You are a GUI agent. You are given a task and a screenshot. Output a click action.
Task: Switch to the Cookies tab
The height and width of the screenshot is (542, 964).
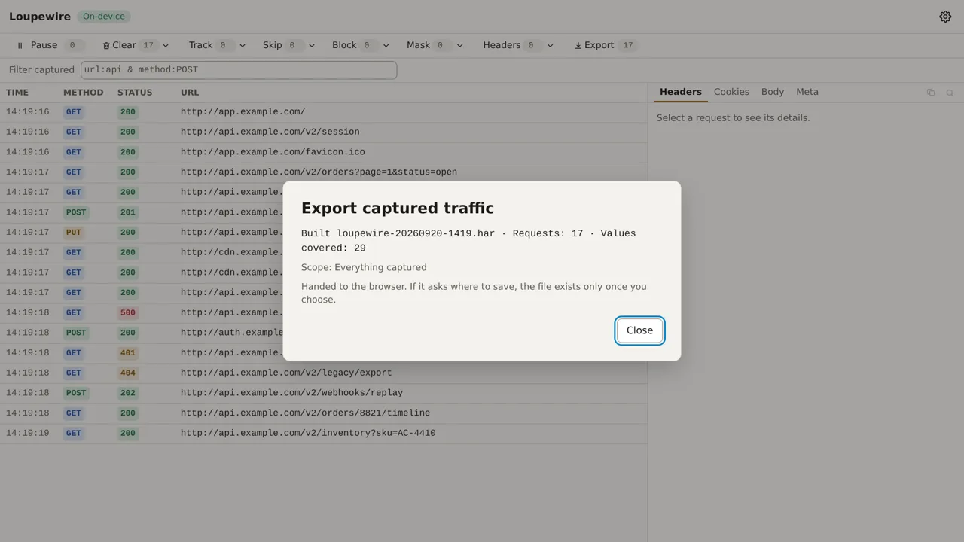(731, 92)
